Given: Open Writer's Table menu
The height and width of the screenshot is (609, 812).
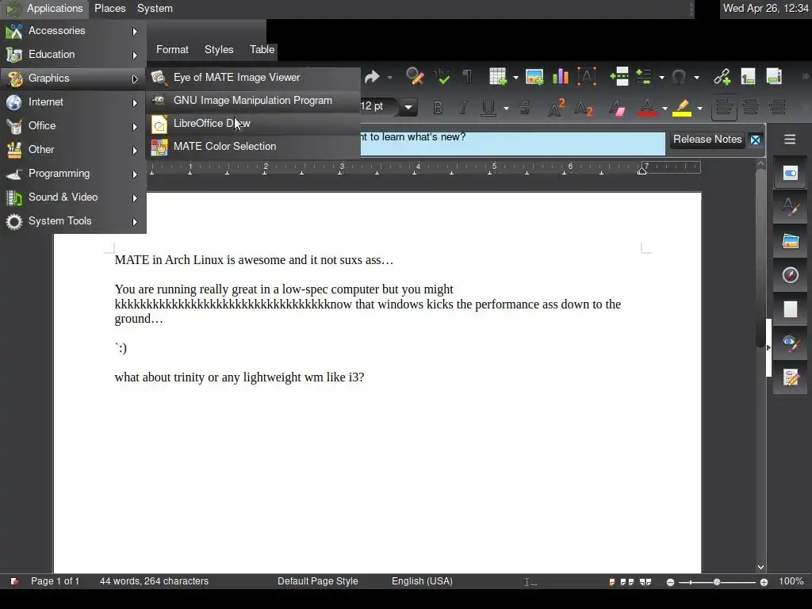Looking at the screenshot, I should coord(262,50).
